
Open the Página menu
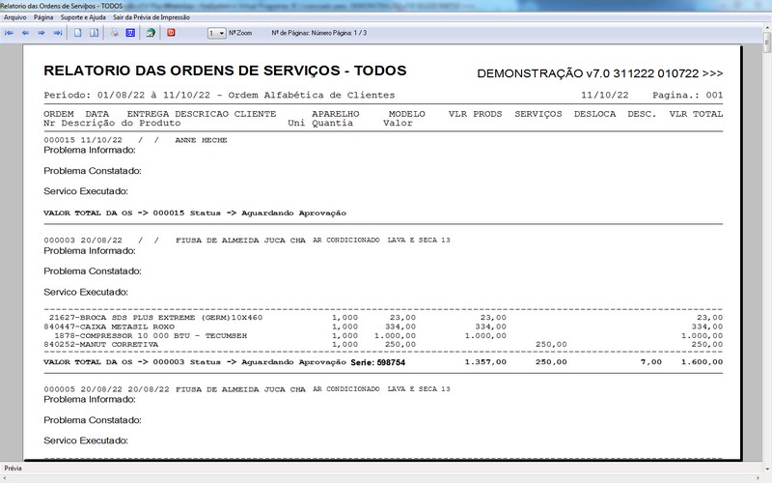click(43, 17)
